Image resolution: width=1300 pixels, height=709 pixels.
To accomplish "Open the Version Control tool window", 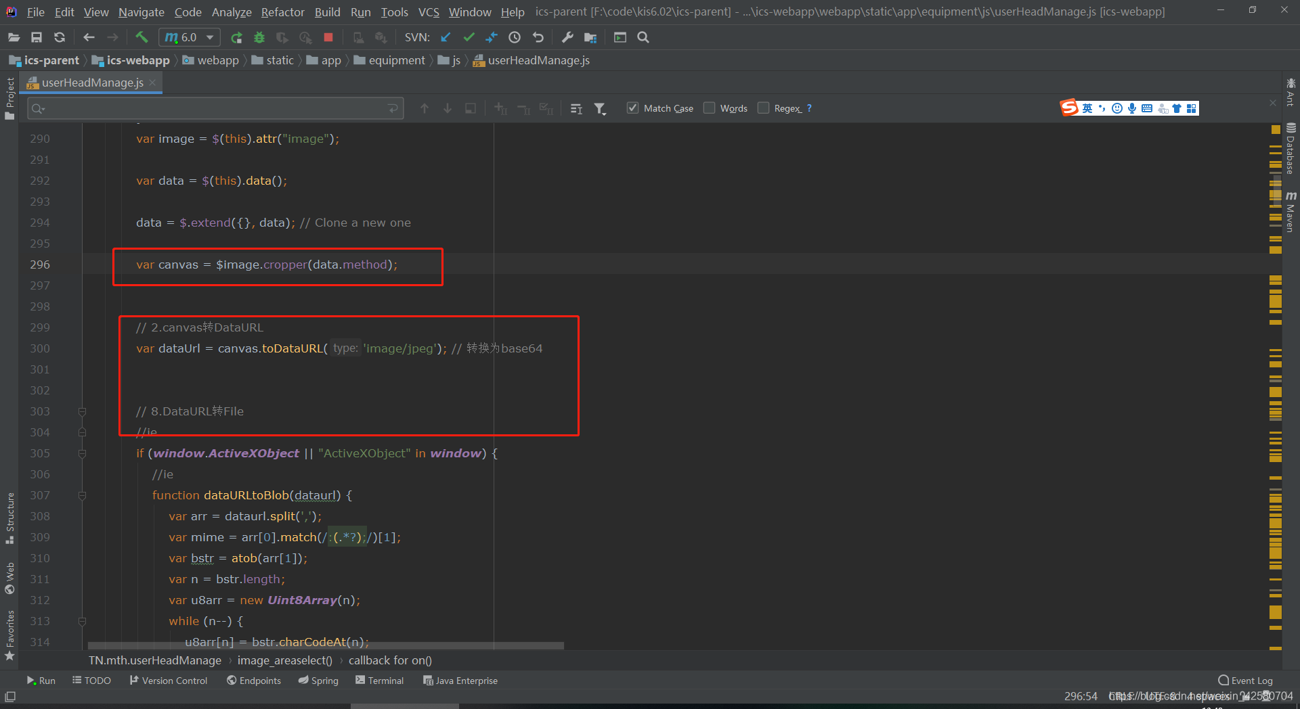I will point(168,681).
